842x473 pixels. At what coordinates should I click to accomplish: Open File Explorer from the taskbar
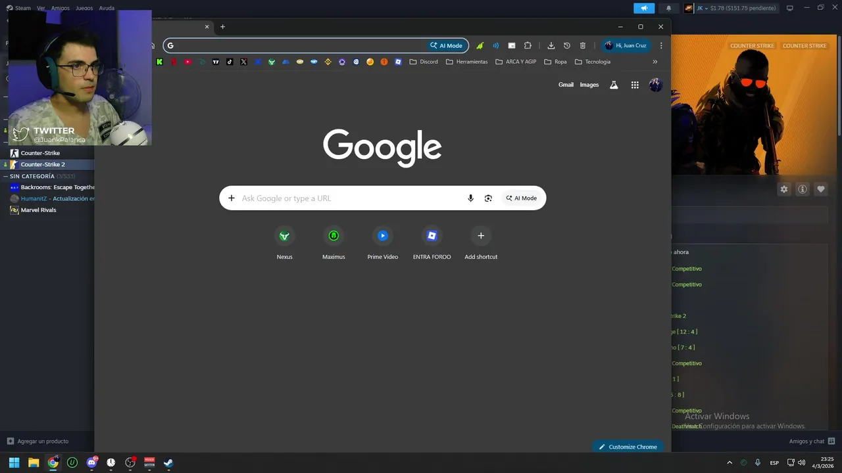[x=34, y=462]
